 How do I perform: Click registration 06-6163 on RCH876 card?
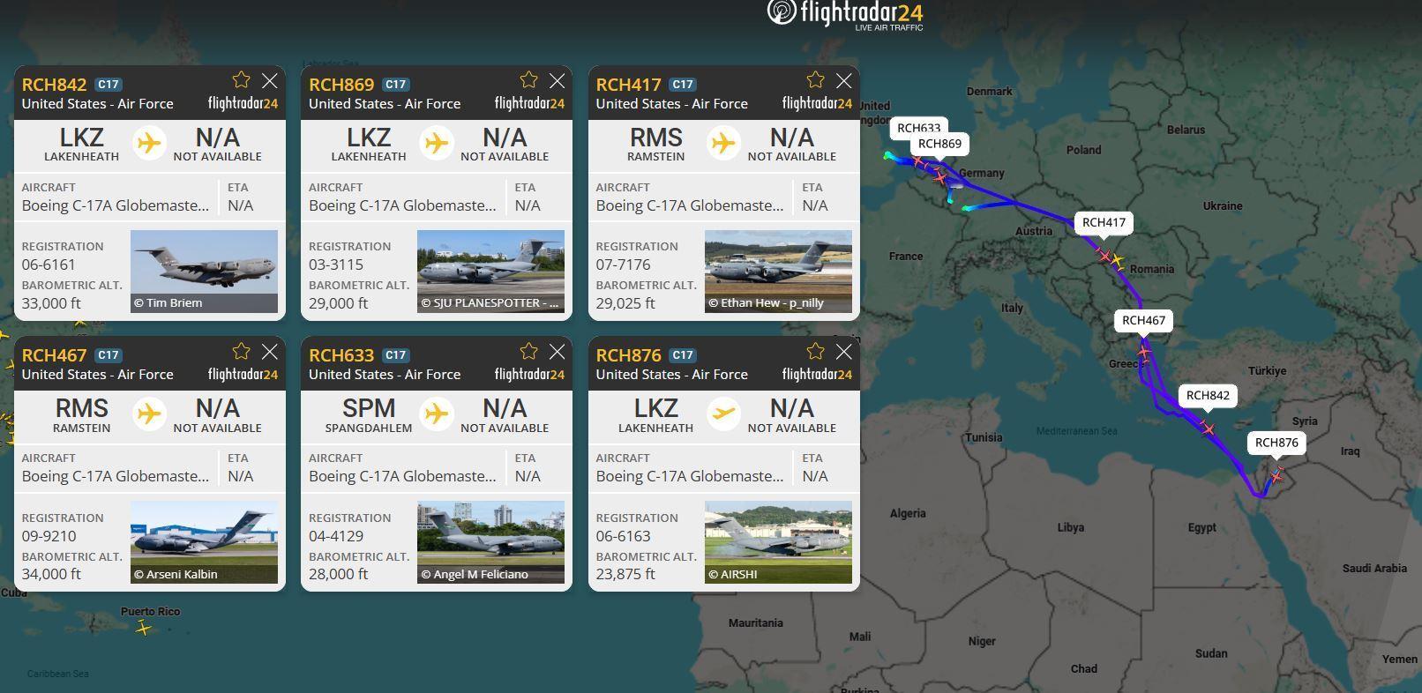coord(623,536)
